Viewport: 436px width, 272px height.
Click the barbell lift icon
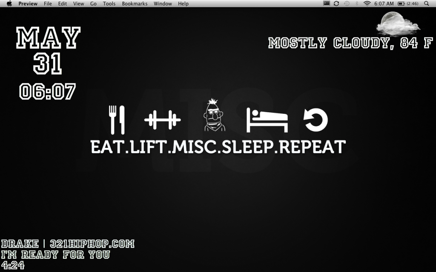click(163, 120)
